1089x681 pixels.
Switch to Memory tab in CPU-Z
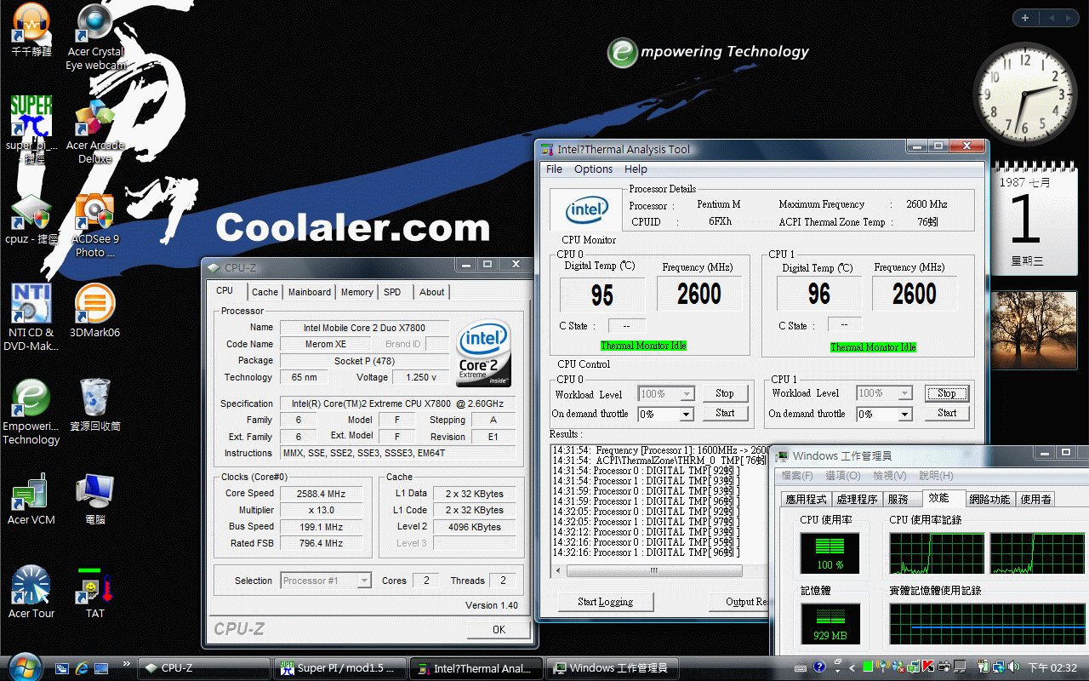[x=357, y=292]
